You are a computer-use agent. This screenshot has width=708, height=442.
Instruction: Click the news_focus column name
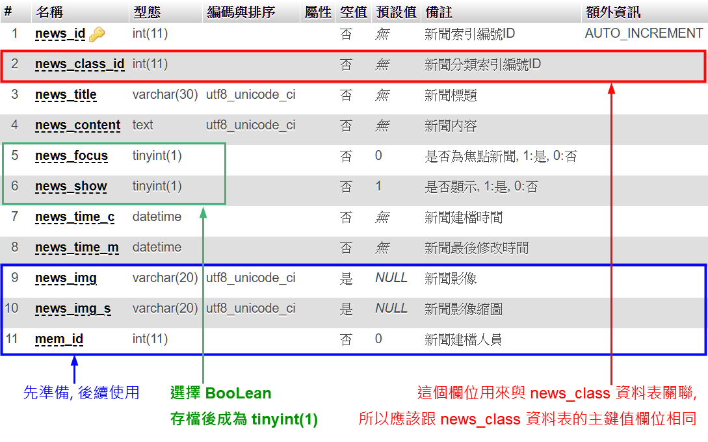coord(72,156)
